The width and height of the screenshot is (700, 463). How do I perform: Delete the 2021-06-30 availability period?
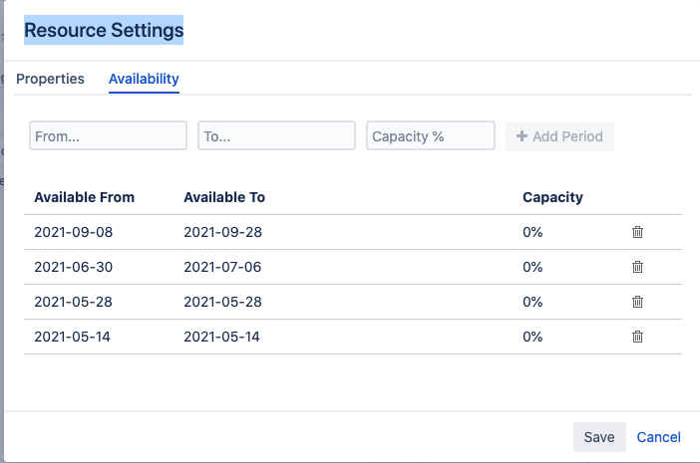[x=638, y=267]
